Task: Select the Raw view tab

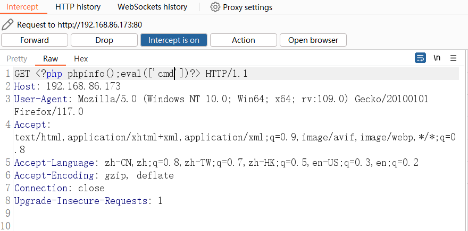Action: (51, 59)
